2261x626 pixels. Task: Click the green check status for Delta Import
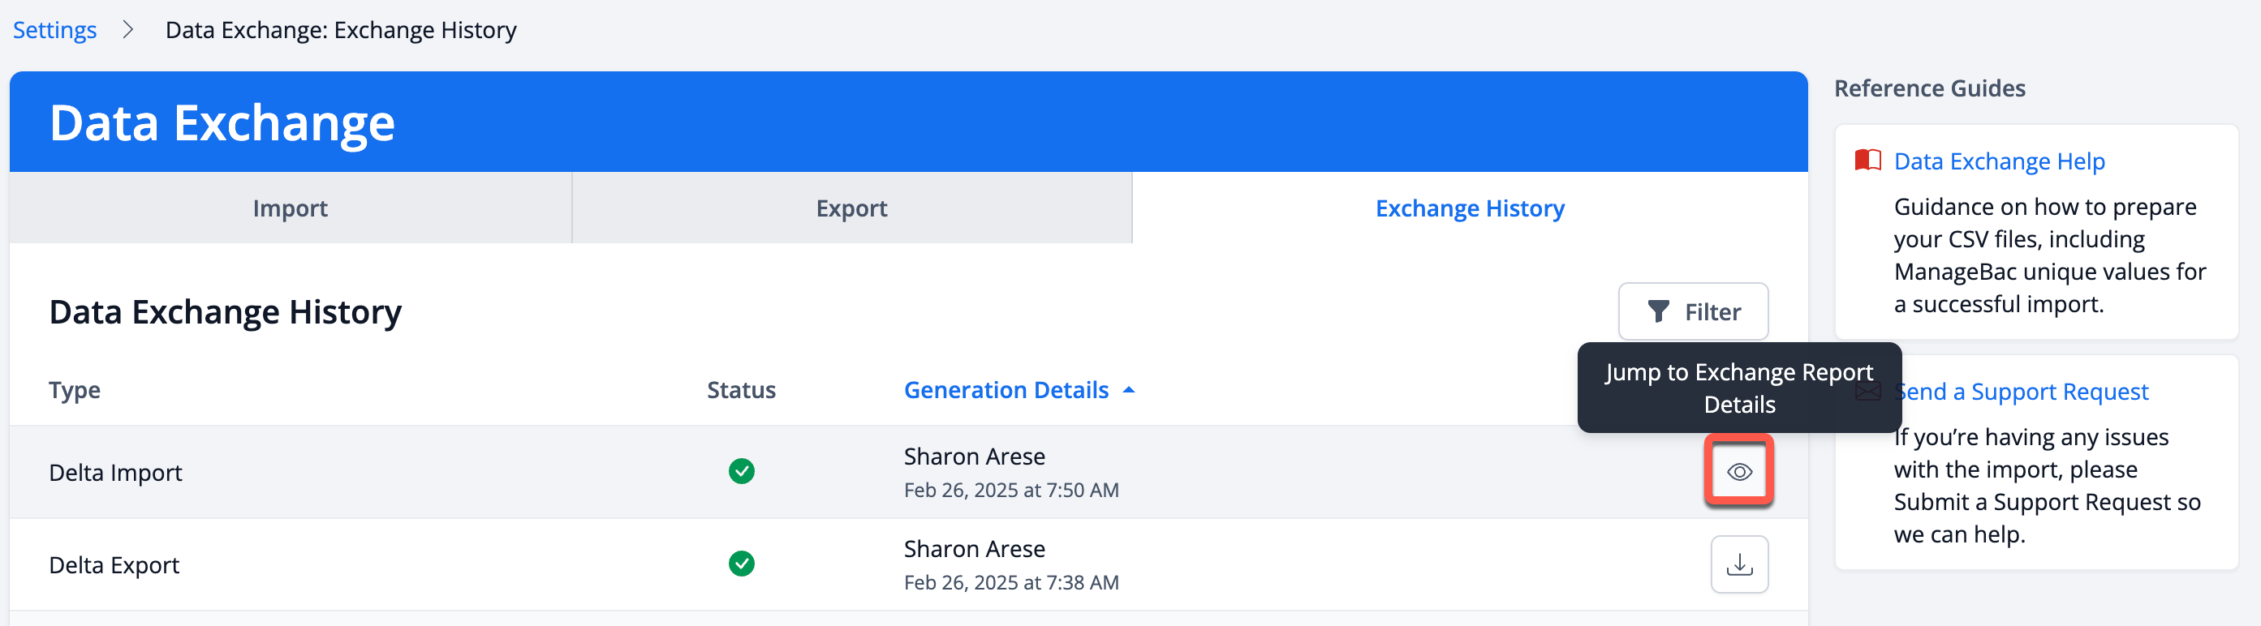(741, 472)
